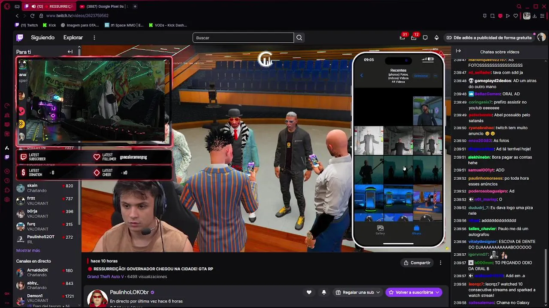Add page to bookmarks heart icon
This screenshot has height=308, width=549.
[x=516, y=16]
